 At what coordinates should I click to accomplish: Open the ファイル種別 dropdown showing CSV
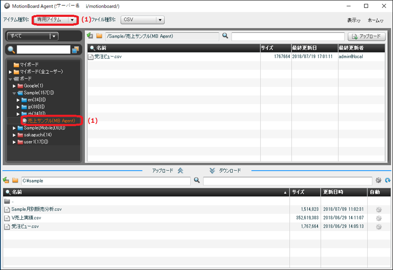[143, 20]
